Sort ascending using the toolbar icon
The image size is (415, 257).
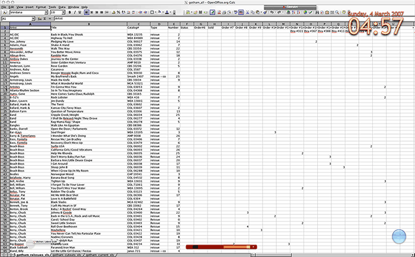pos(294,12)
